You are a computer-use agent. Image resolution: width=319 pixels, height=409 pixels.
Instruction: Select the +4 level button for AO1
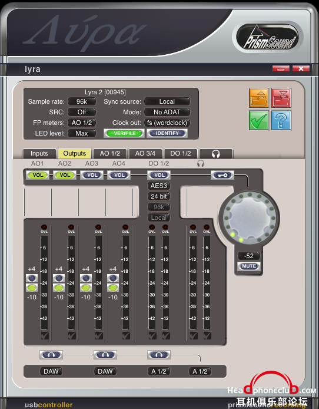click(32, 278)
